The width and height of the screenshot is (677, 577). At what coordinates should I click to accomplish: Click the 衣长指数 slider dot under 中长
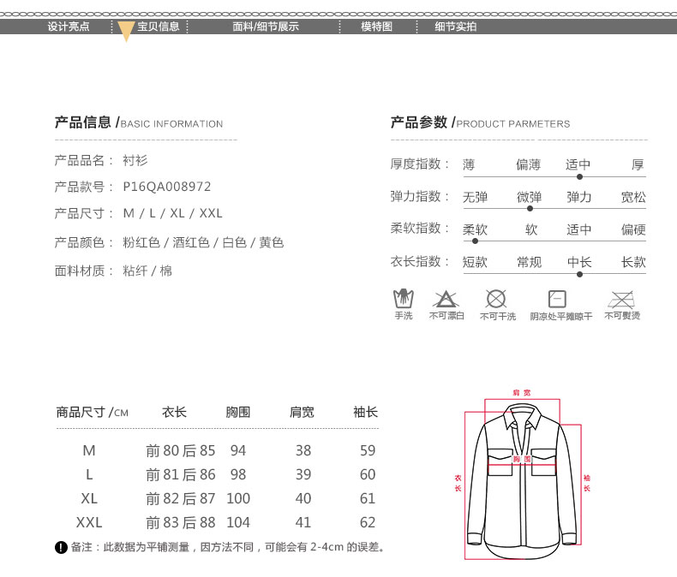tap(579, 274)
